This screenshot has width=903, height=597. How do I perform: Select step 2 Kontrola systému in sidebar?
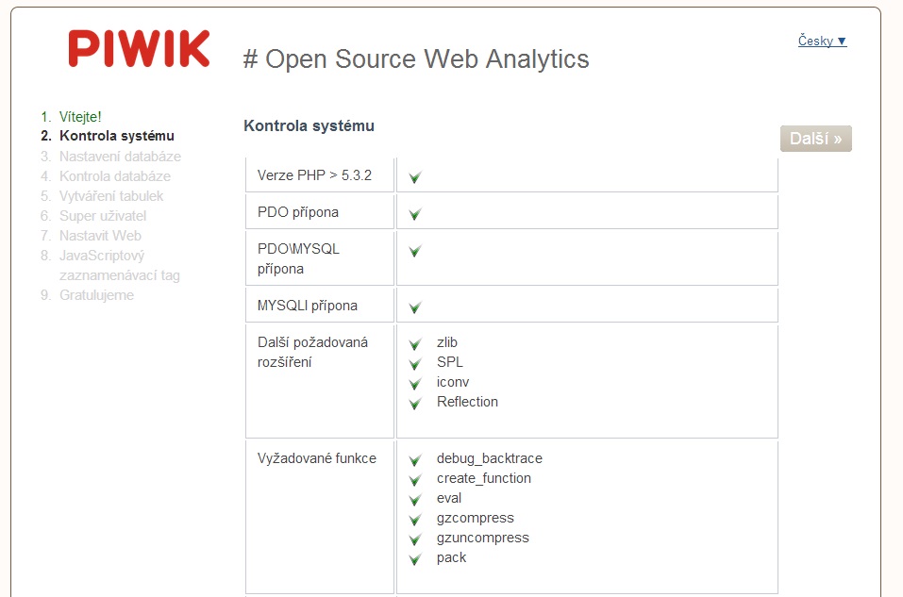(x=116, y=136)
